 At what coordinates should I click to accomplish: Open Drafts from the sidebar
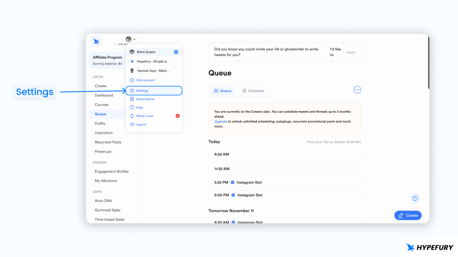tap(100, 124)
